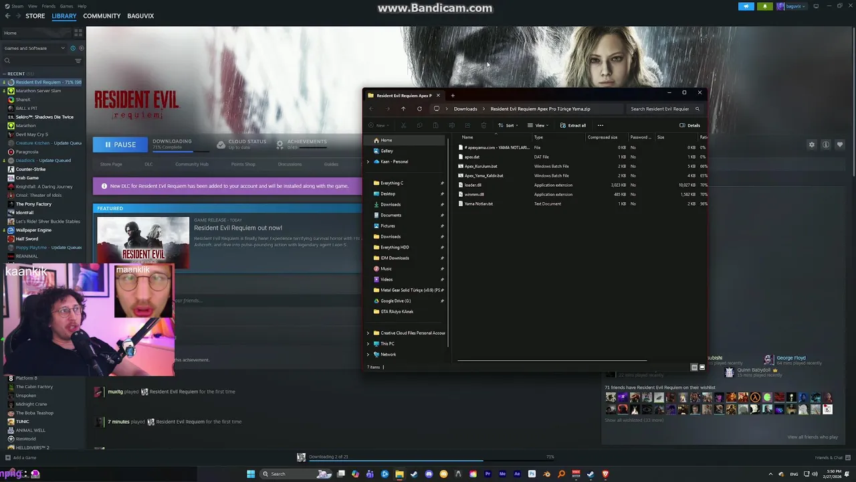Open Blender from the taskbar
The image size is (856, 482).
coord(546,474)
